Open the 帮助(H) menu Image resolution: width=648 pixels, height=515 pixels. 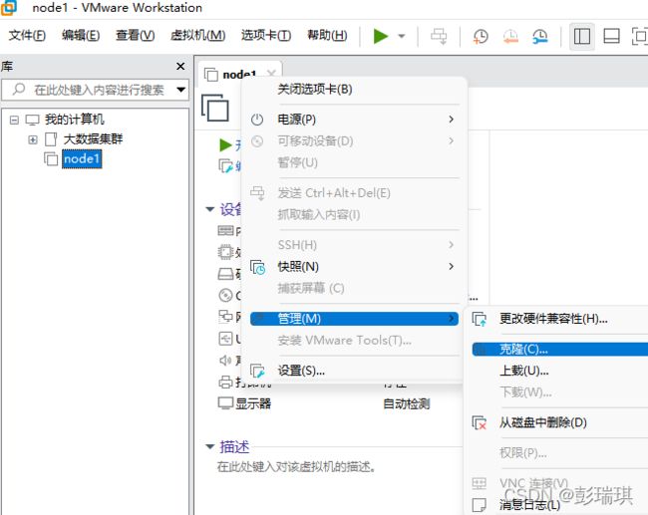click(x=327, y=35)
